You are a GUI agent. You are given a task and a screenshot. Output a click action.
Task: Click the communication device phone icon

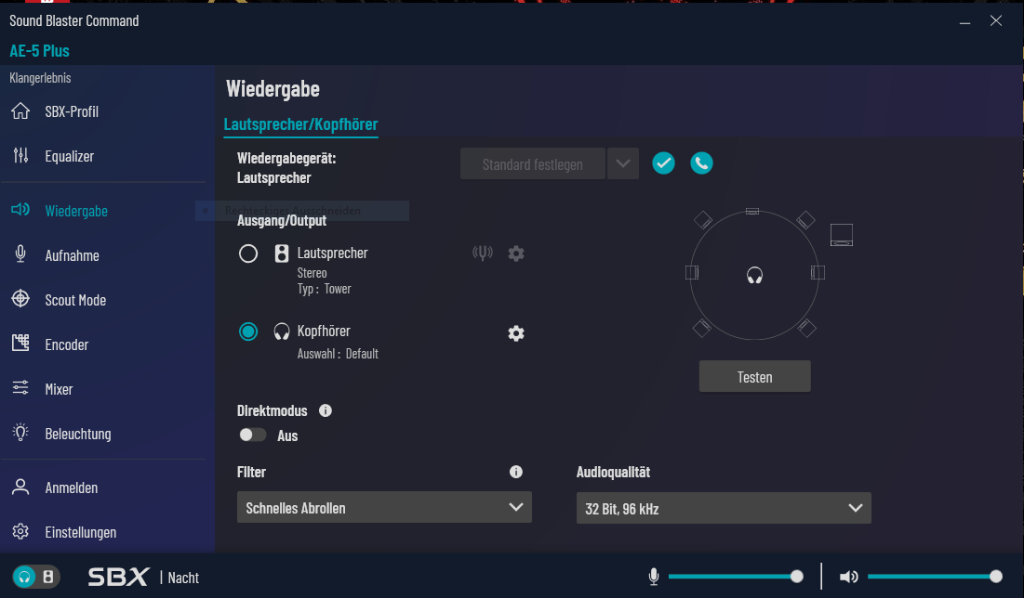pos(701,163)
